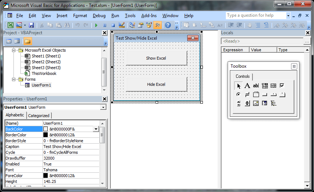Open the help question box dropdown arrow
The width and height of the screenshot is (314, 192).
288,16
